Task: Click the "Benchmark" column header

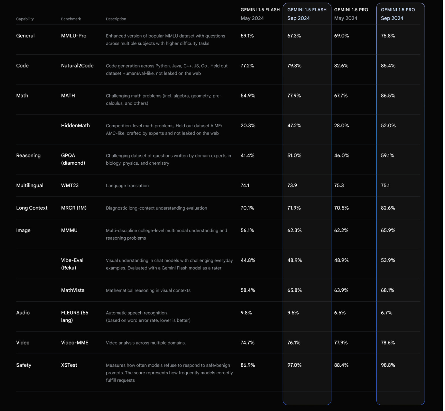Action: [x=71, y=19]
